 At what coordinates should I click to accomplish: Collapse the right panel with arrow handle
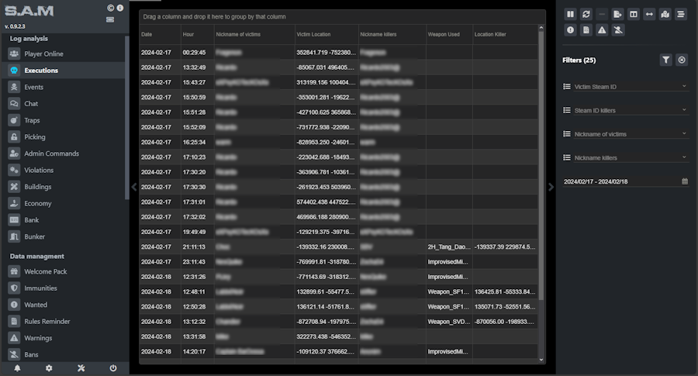(x=551, y=186)
